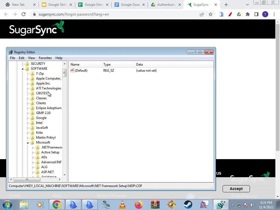
Task: Open the Chrome three-dot menu
Action: pyautogui.click(x=274, y=14)
